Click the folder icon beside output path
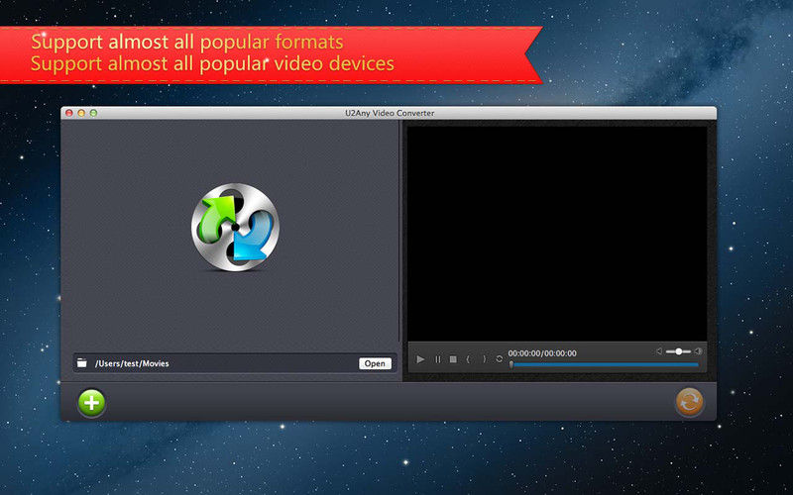This screenshot has height=495, width=793. (x=82, y=362)
